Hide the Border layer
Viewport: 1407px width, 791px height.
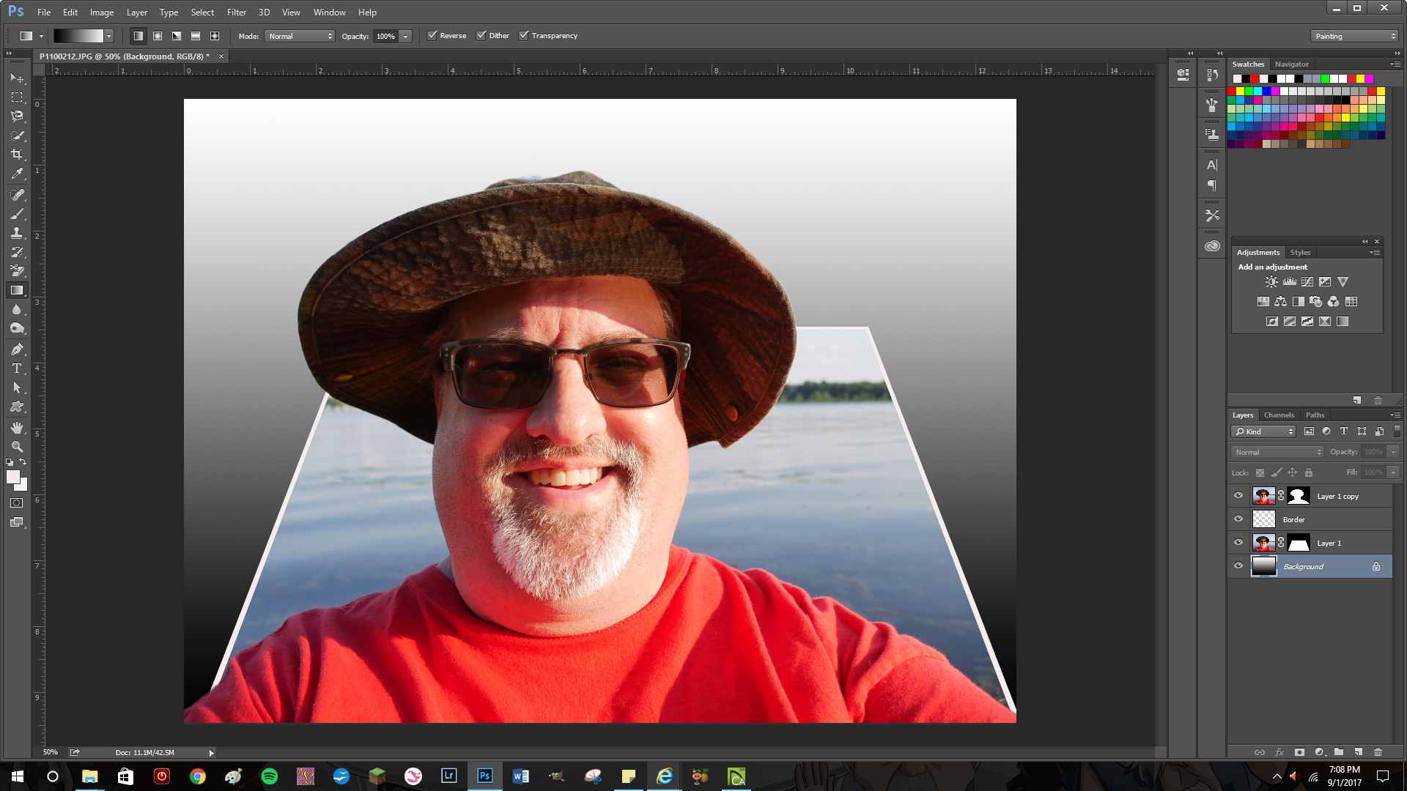pyautogui.click(x=1238, y=519)
